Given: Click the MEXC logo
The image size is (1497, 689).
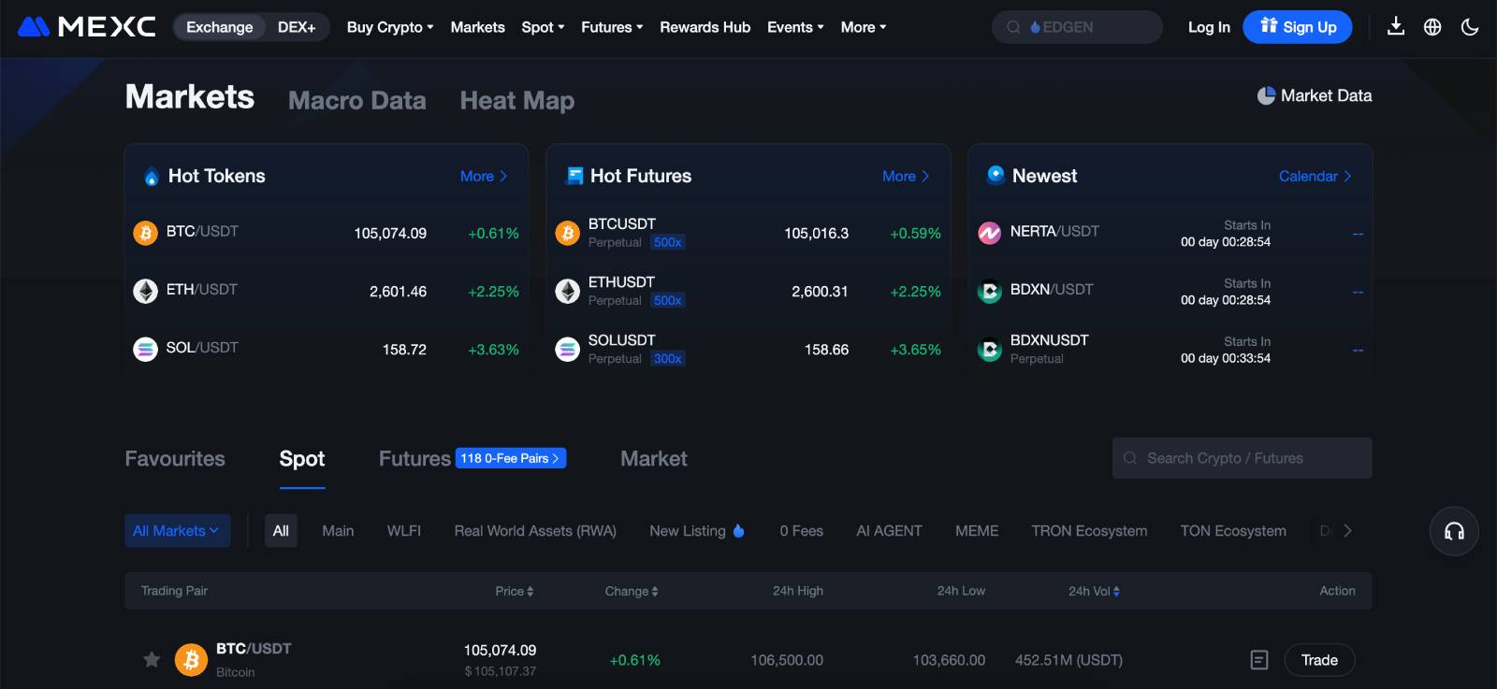Looking at the screenshot, I should (86, 27).
